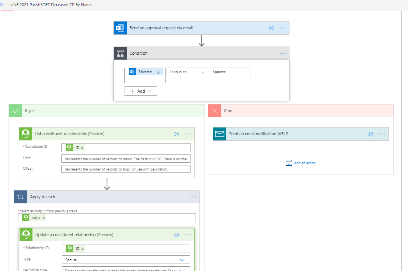The image size is (408, 271).
Task: Click the If no branch header
Action: (x=301, y=111)
